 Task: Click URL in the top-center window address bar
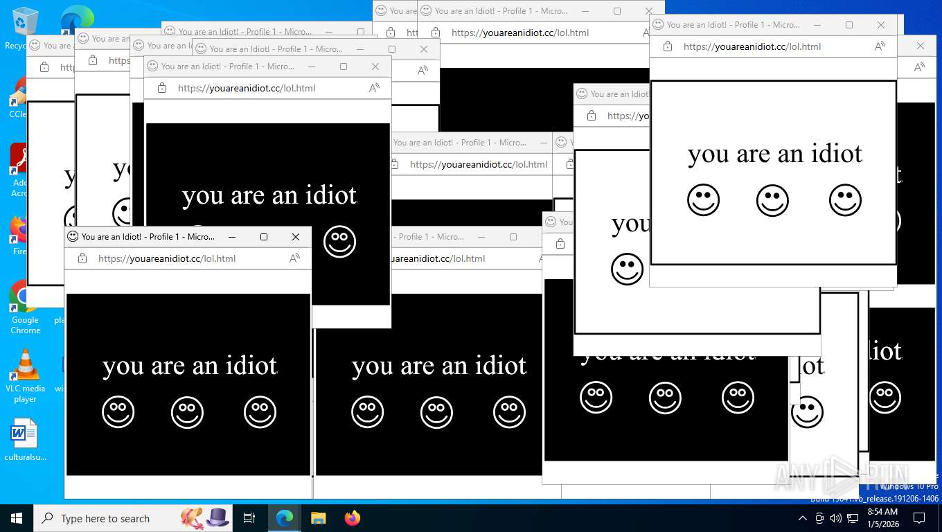tap(520, 33)
